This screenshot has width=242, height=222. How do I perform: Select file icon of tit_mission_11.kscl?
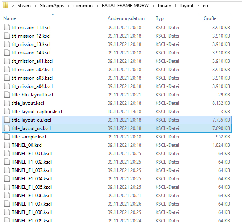click(x=7, y=28)
